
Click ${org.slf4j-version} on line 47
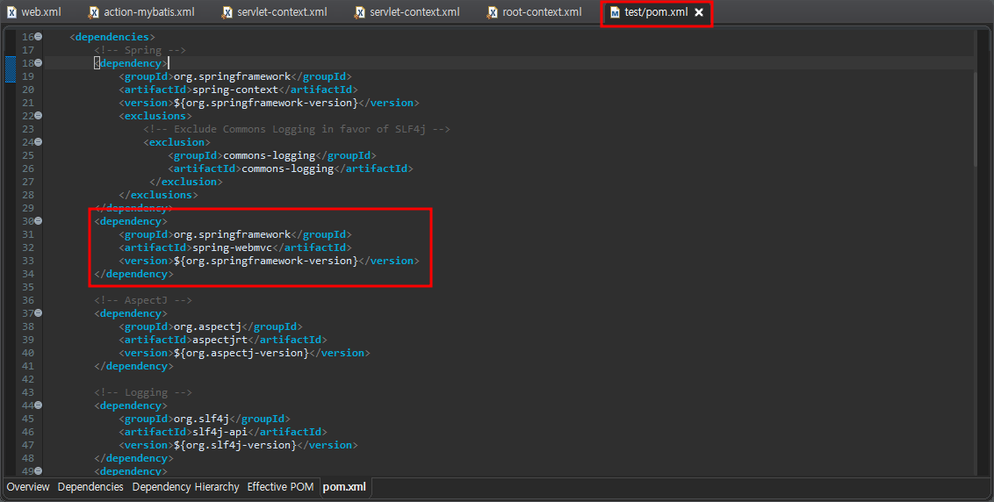(x=235, y=445)
